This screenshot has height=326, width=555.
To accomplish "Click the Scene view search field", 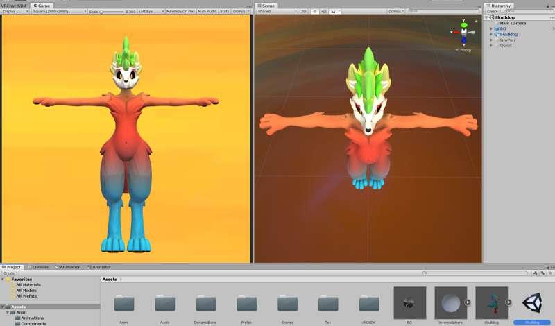I will pos(443,11).
